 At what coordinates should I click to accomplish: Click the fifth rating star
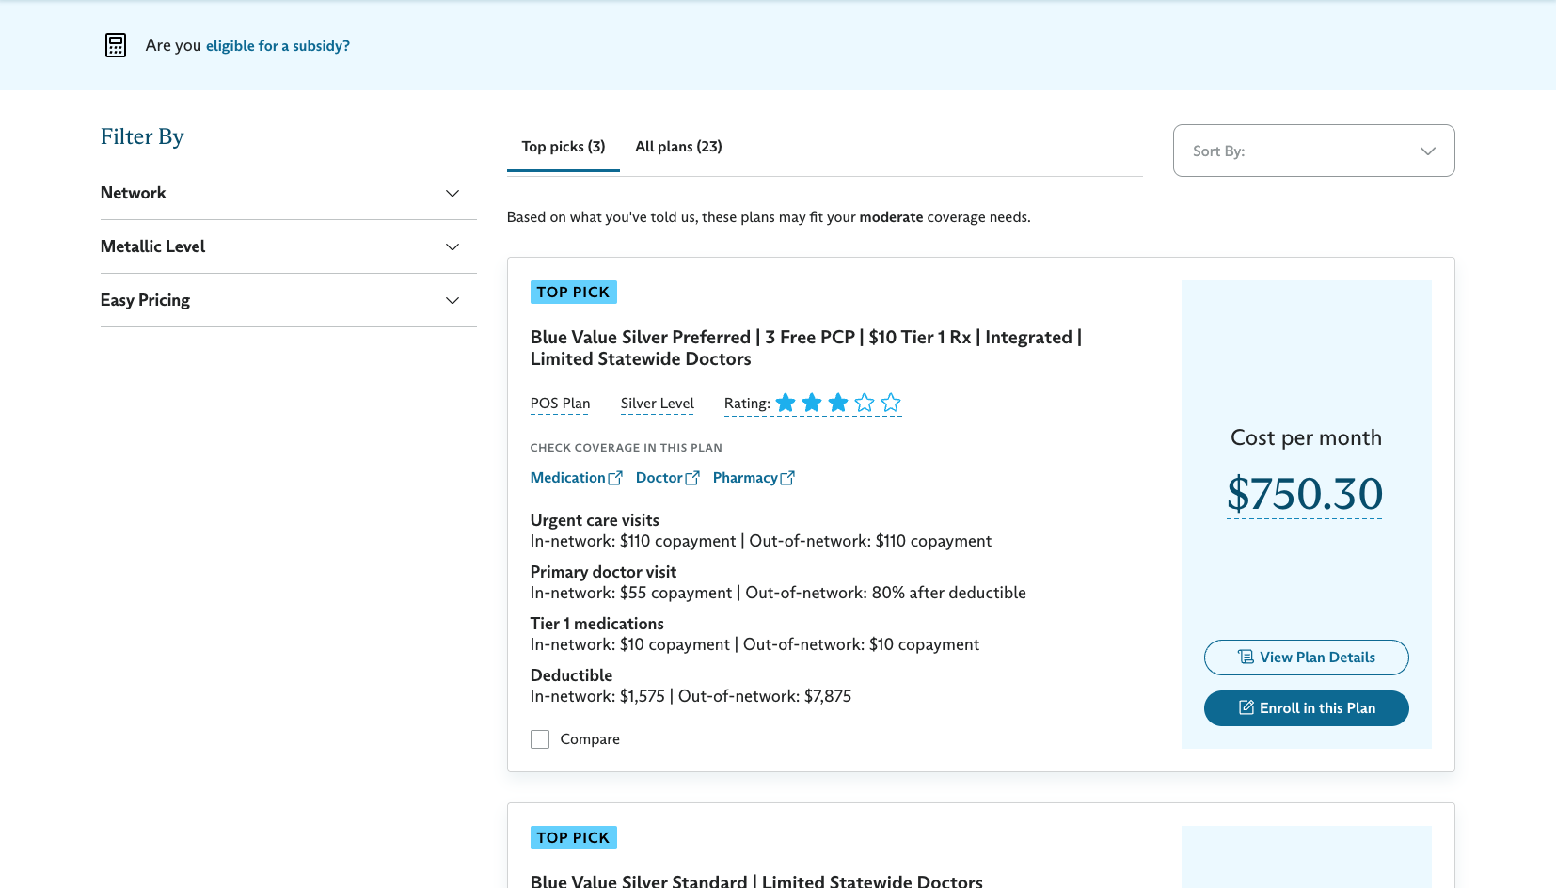point(891,403)
